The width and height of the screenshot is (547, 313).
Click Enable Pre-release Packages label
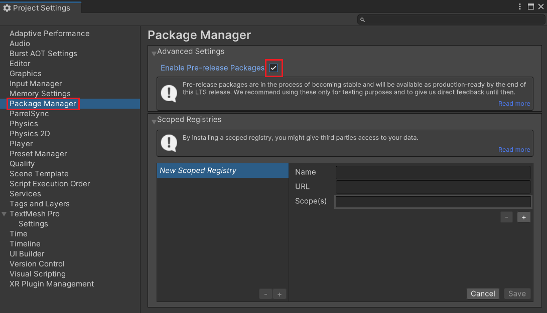(212, 68)
